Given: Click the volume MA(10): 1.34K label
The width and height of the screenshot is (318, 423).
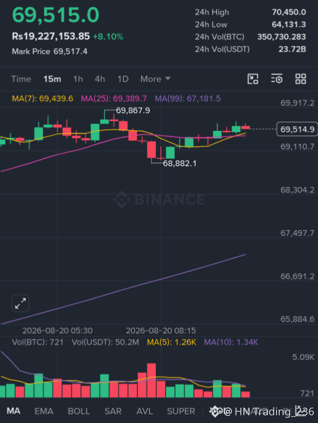Looking at the screenshot, I should (231, 342).
